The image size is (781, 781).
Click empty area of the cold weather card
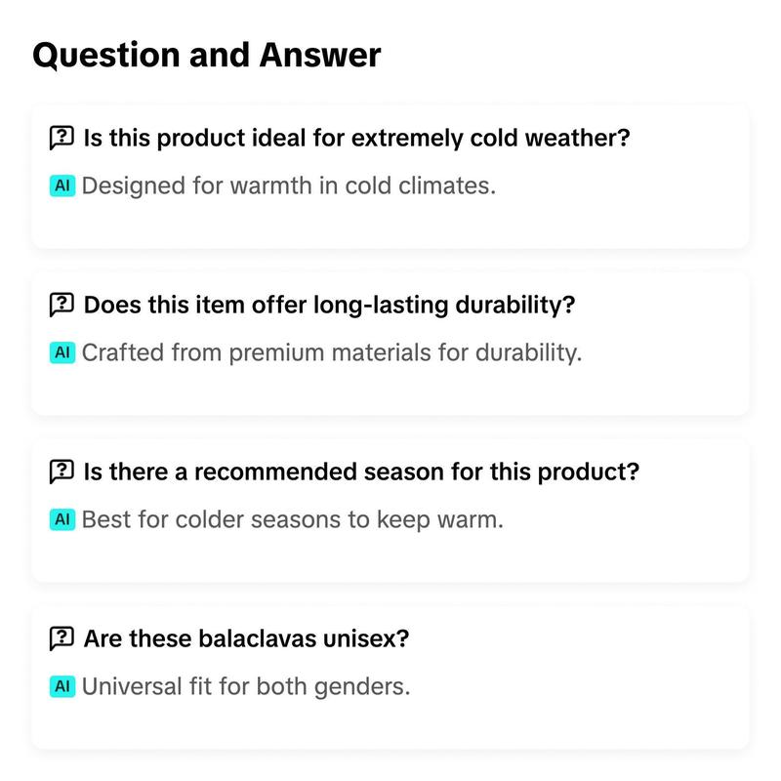click(x=623, y=219)
